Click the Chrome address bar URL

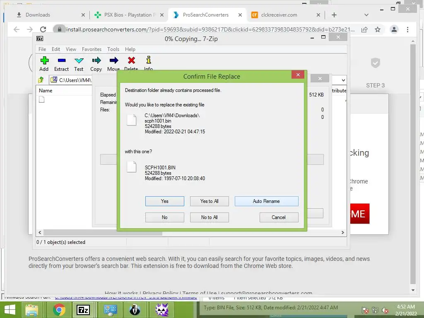pos(210,29)
